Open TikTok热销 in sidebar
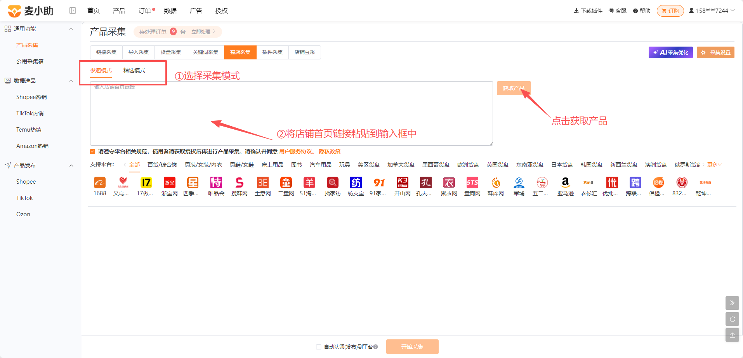743x358 pixels. (x=30, y=113)
